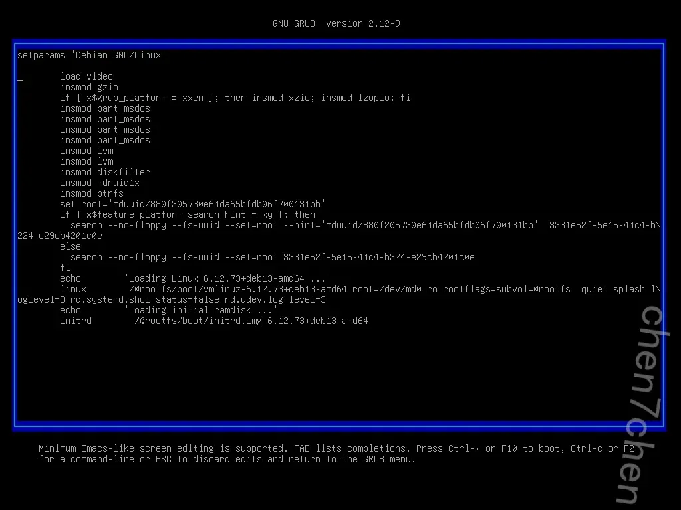
Task: Click UUID "3231e52f-5e15-44c4-b224-e29cb4201c0e" after else
Action: [378, 257]
